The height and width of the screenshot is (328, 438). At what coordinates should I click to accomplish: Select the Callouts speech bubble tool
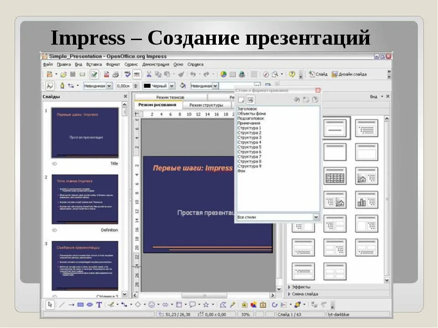[x=193, y=305]
